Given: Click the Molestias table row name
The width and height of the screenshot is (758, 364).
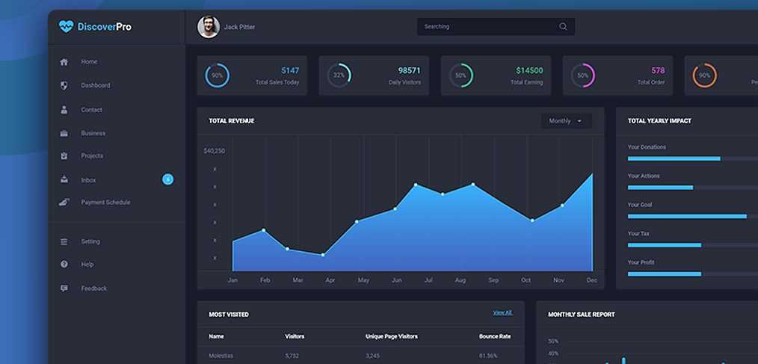Looking at the screenshot, I should tap(220, 356).
